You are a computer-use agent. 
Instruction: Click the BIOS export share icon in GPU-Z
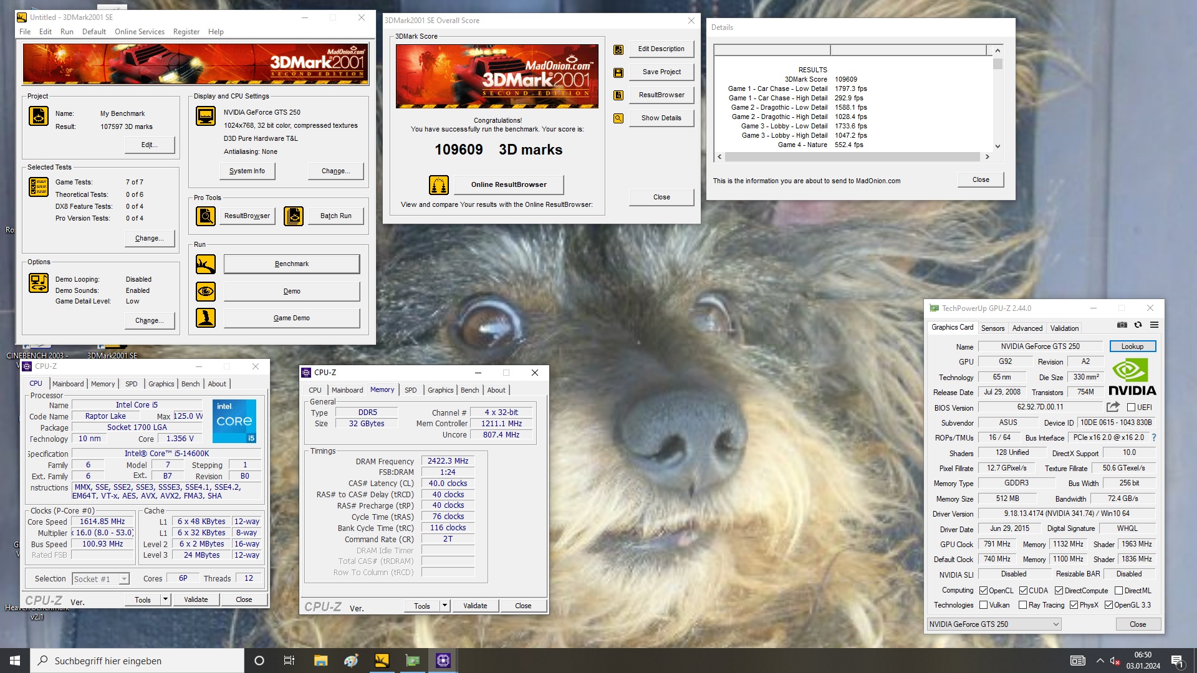click(1113, 407)
